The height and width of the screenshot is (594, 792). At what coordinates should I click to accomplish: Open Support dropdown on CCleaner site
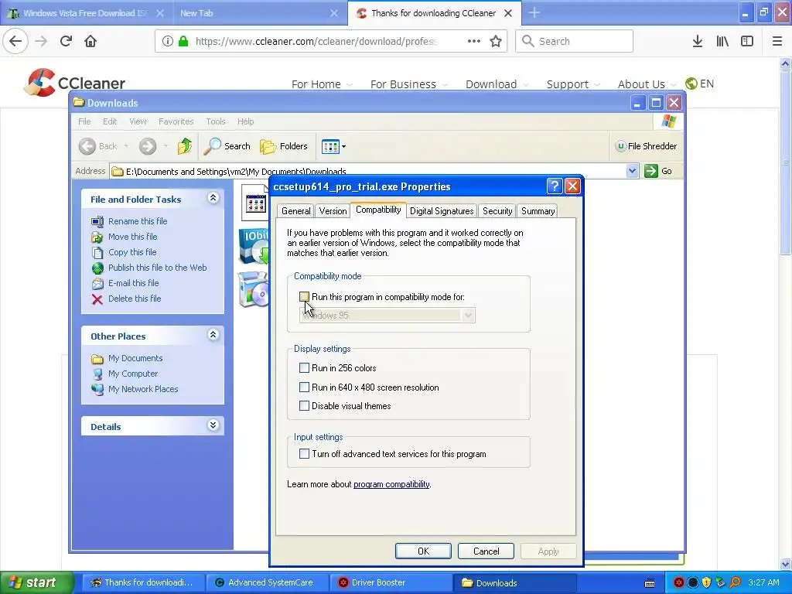click(573, 84)
